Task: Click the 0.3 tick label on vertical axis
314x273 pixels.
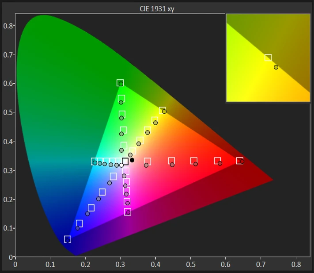Action: tap(8, 170)
